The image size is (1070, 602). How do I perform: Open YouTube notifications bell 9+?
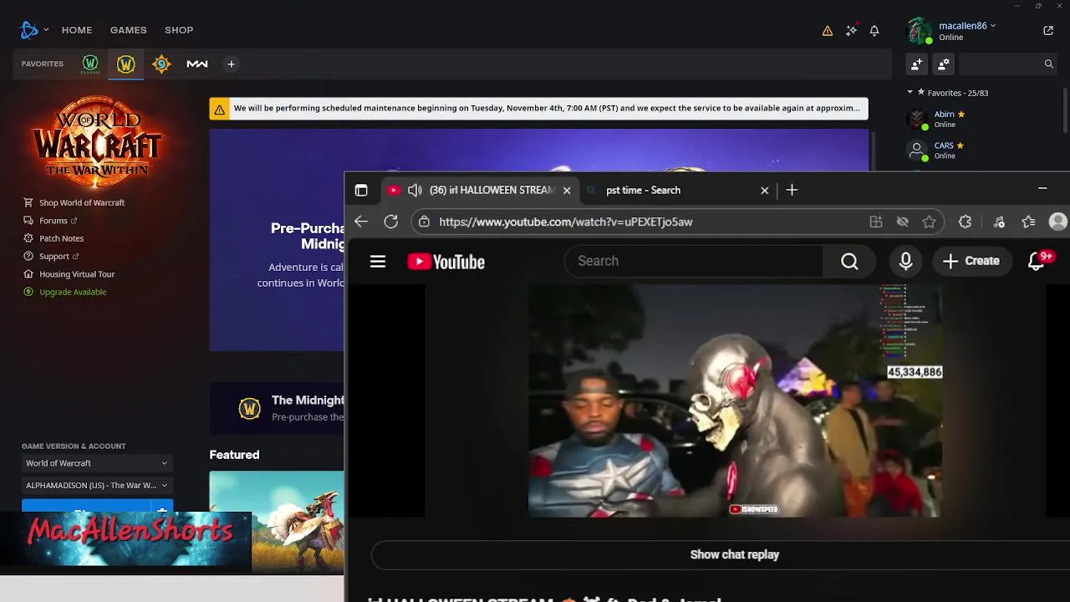coord(1038,262)
